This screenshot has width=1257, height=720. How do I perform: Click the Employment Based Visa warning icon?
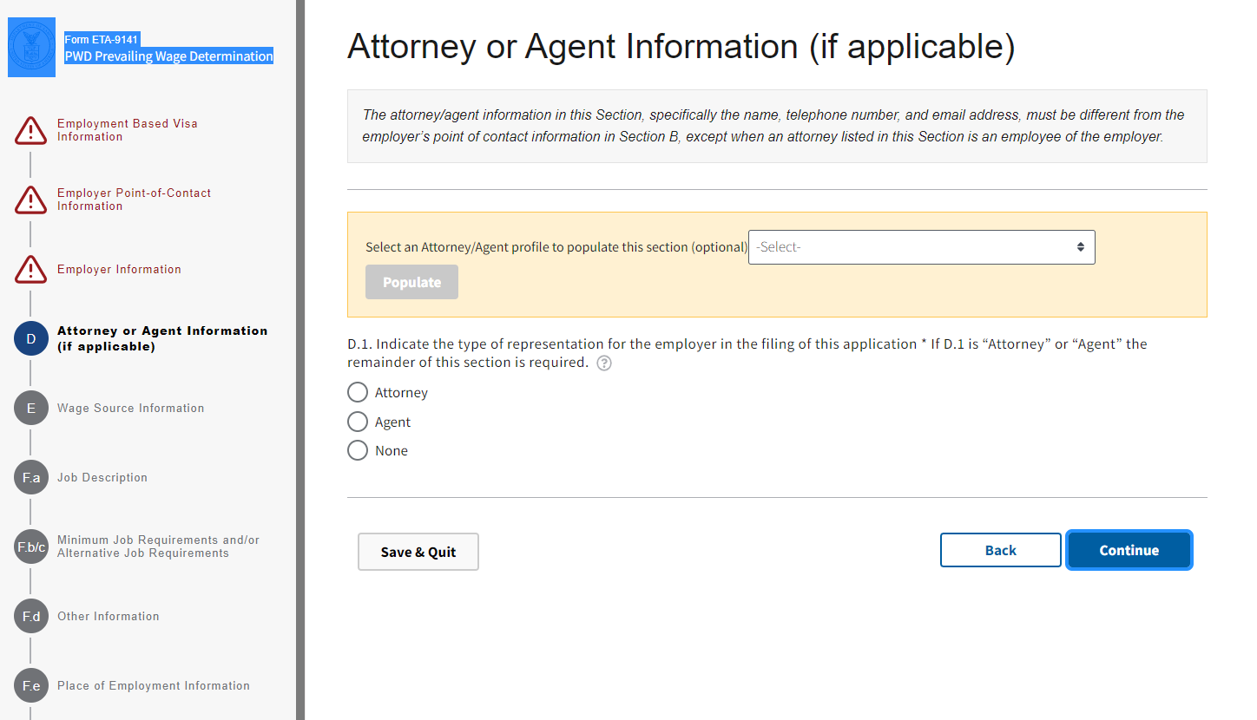pos(30,131)
